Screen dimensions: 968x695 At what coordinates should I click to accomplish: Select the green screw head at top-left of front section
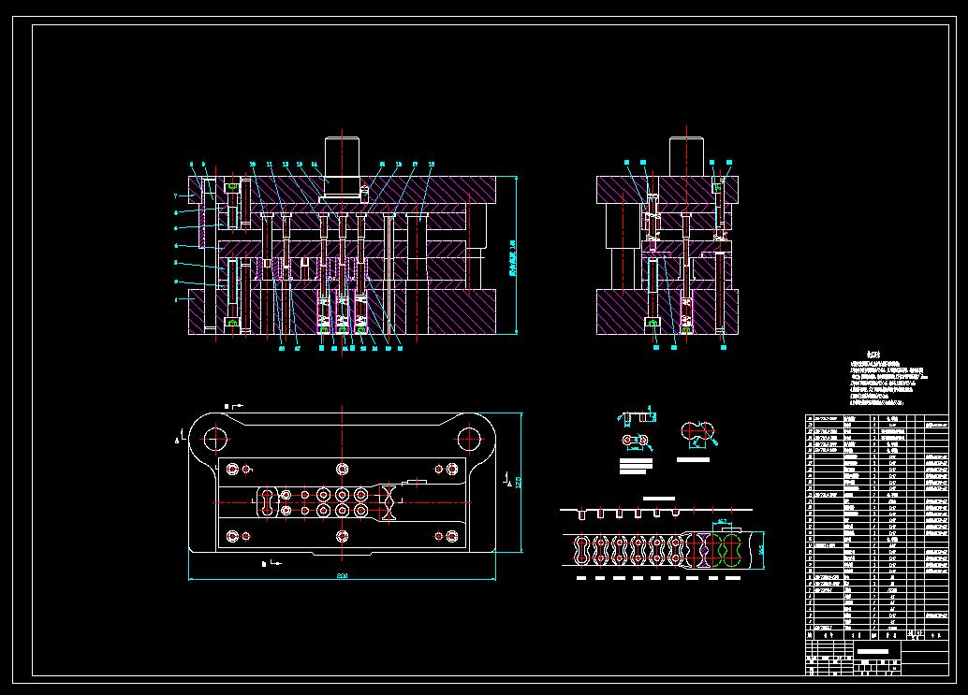[x=233, y=186]
